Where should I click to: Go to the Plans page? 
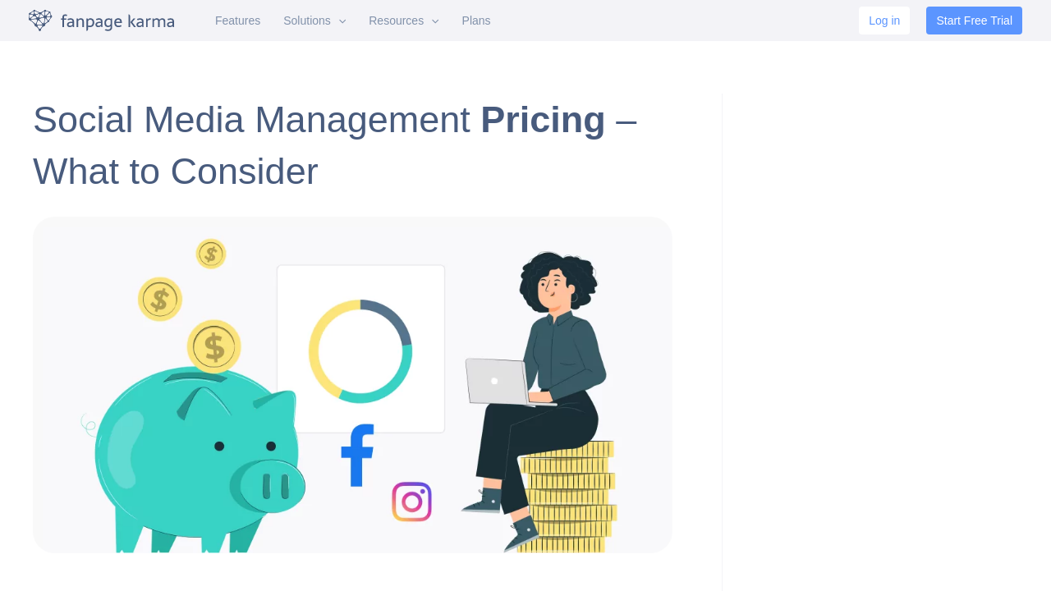pyautogui.click(x=476, y=21)
